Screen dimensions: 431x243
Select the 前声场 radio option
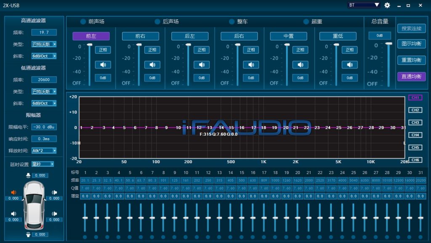tap(83, 21)
